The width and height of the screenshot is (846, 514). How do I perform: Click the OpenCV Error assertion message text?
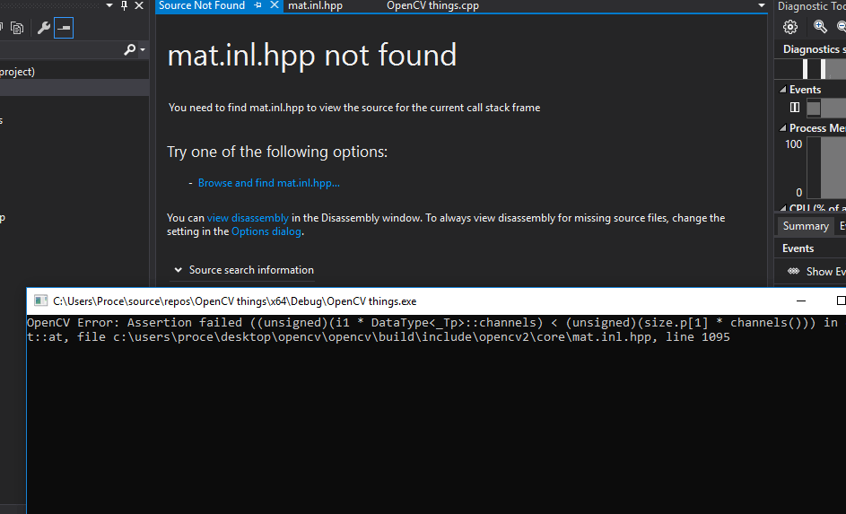(x=432, y=329)
